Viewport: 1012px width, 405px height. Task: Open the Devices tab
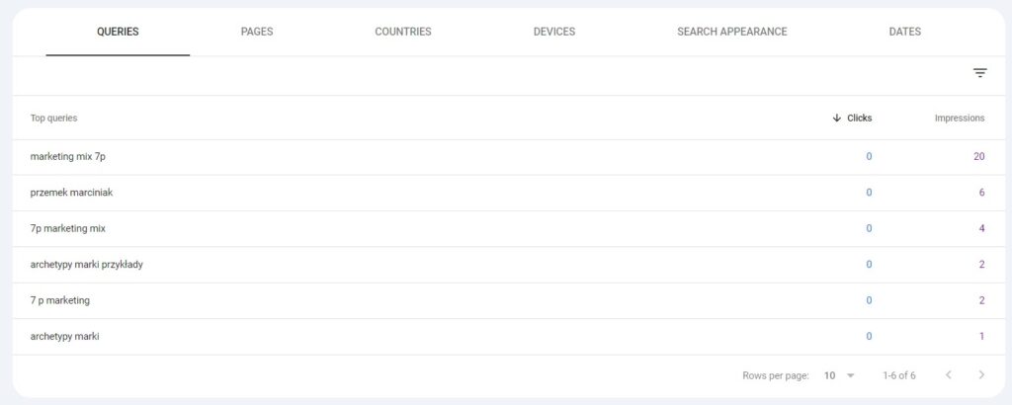(553, 32)
